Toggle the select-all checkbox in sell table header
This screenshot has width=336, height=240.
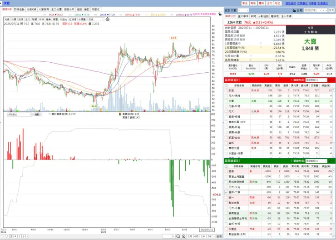coord(226,166)
